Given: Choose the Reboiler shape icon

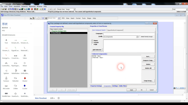Looking at the screenshot, I should coord(16,78).
